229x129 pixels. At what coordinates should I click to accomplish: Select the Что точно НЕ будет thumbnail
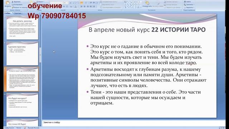[22, 123]
